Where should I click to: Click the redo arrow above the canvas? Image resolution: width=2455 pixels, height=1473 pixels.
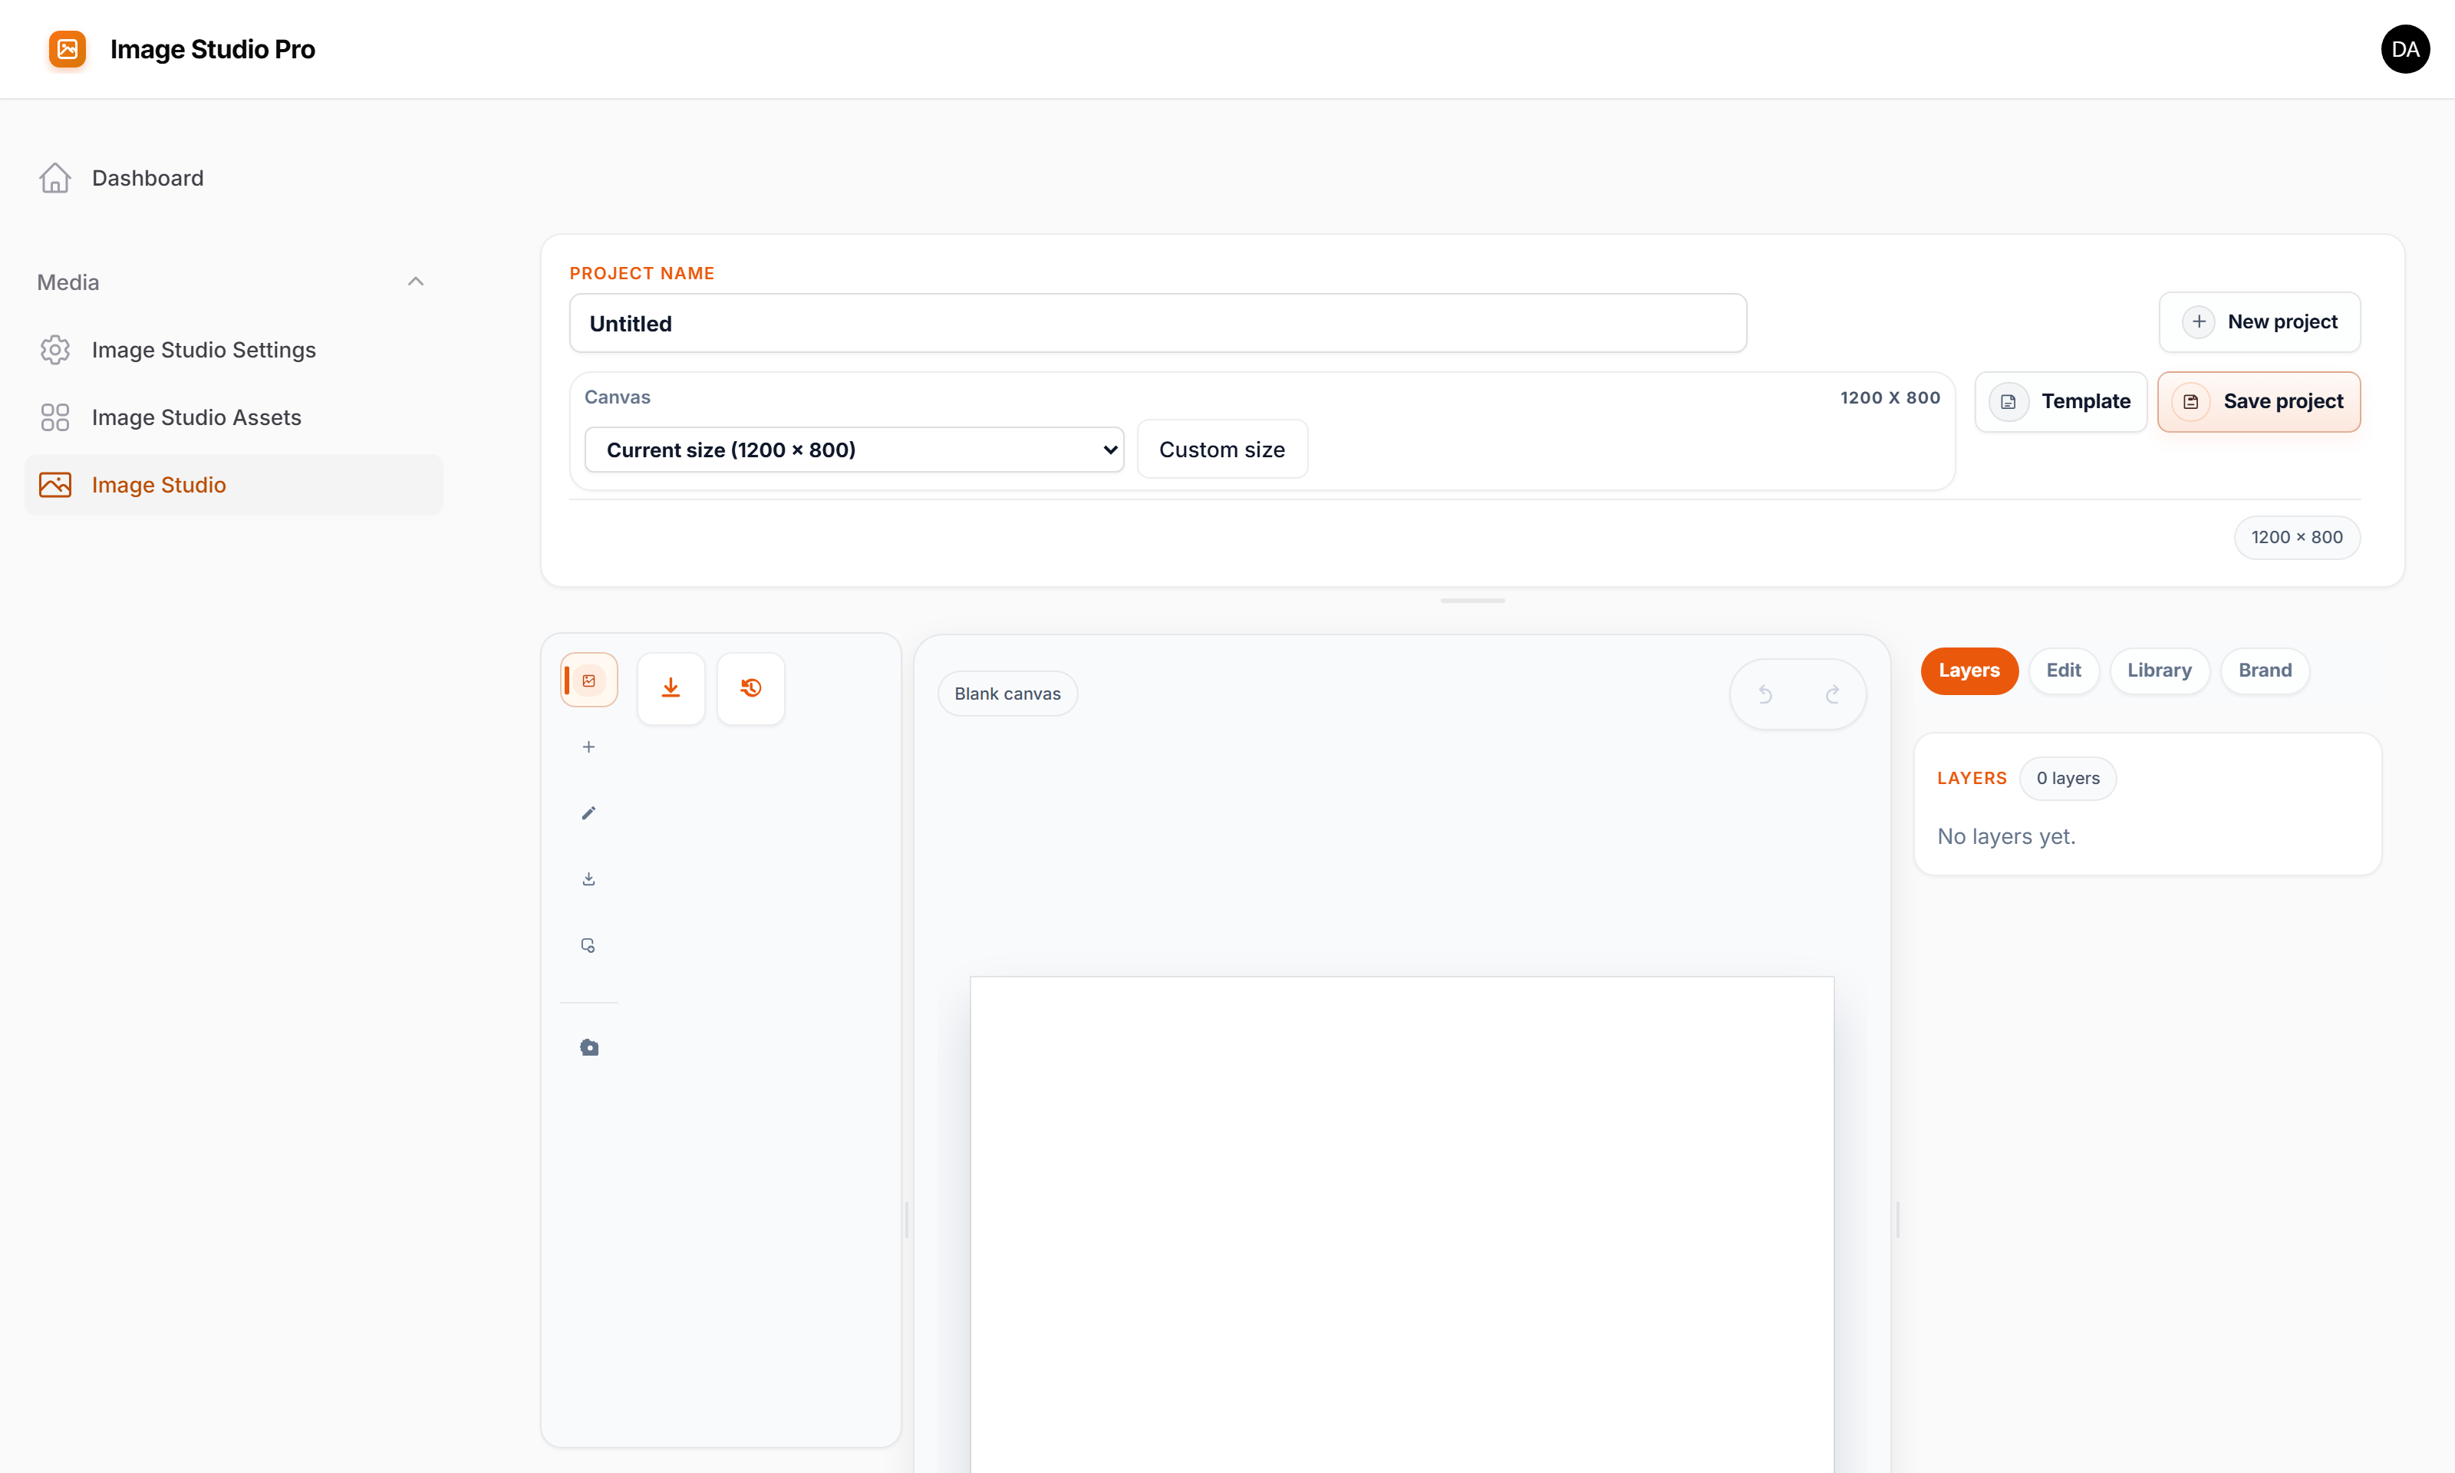pos(1831,693)
